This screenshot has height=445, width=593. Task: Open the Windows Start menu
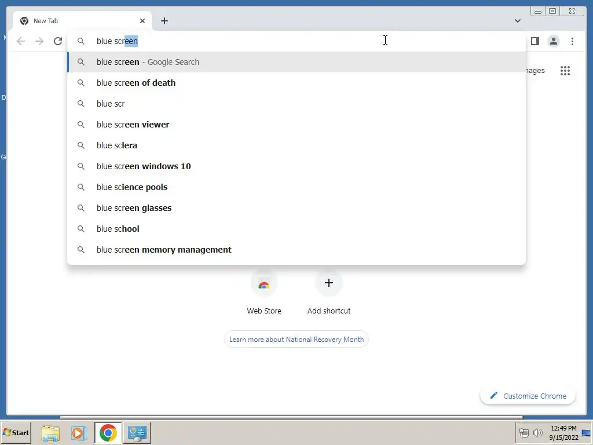[x=16, y=432]
